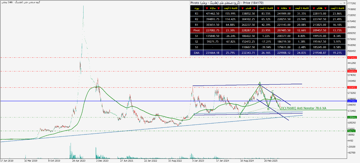This screenshot has height=163, width=360.
Task: Click right red arrow beside فصلی header
Action: pos(254,8)
